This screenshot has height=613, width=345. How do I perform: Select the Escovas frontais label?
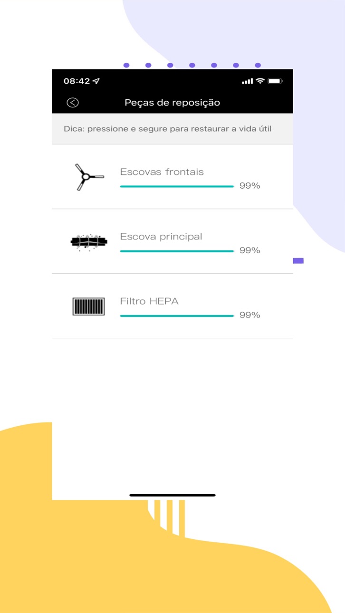point(162,172)
